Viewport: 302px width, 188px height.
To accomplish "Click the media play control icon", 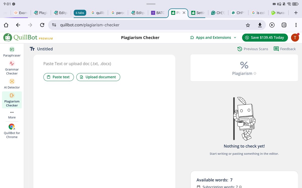I will (x=272, y=25).
